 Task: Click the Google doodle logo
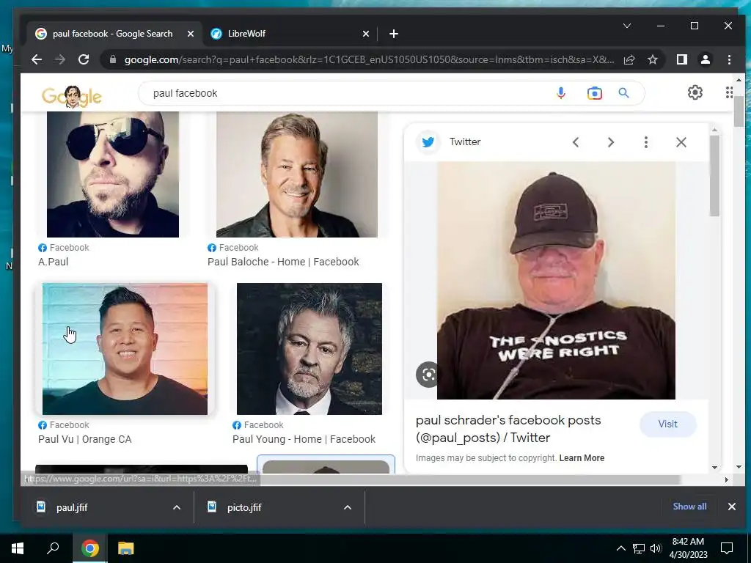(x=72, y=96)
